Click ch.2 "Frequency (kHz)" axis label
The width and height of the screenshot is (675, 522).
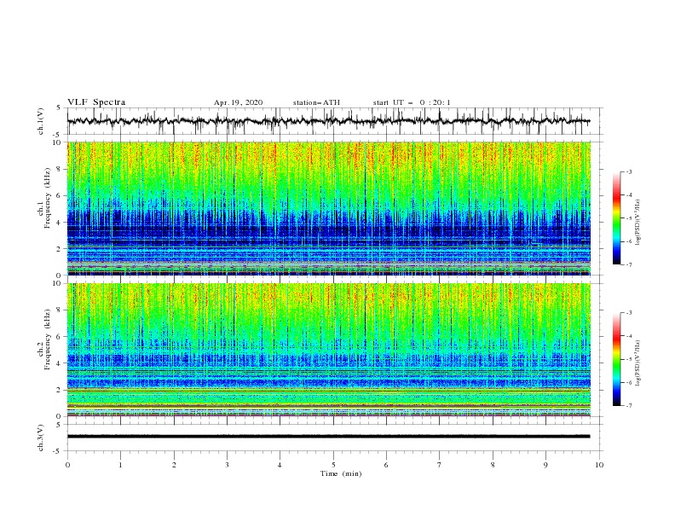(x=48, y=339)
